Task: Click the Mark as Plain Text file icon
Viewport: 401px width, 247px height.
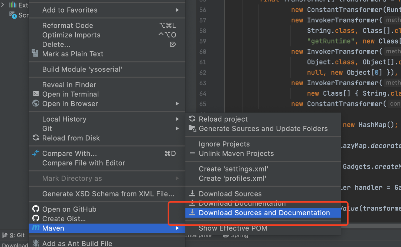Action: (x=35, y=54)
